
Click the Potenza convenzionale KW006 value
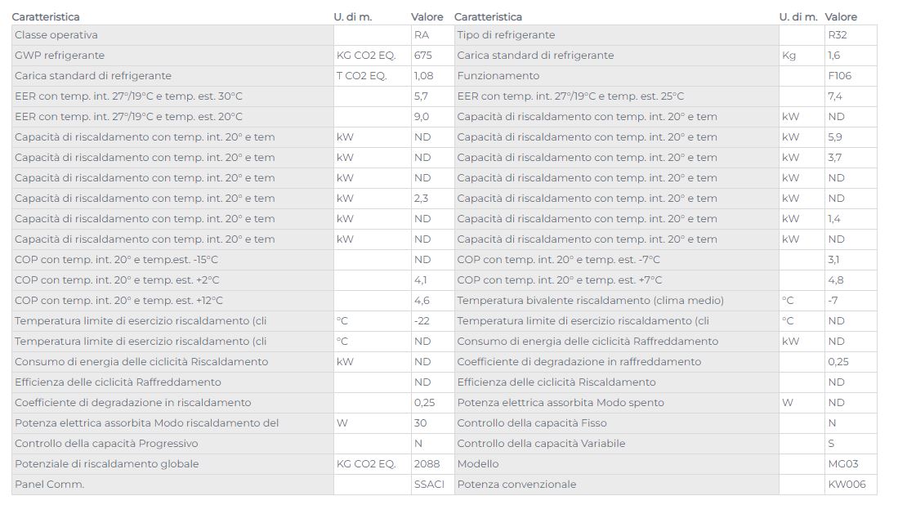847,485
